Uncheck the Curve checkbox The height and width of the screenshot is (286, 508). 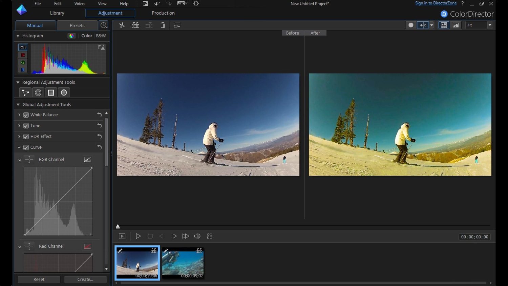click(26, 147)
